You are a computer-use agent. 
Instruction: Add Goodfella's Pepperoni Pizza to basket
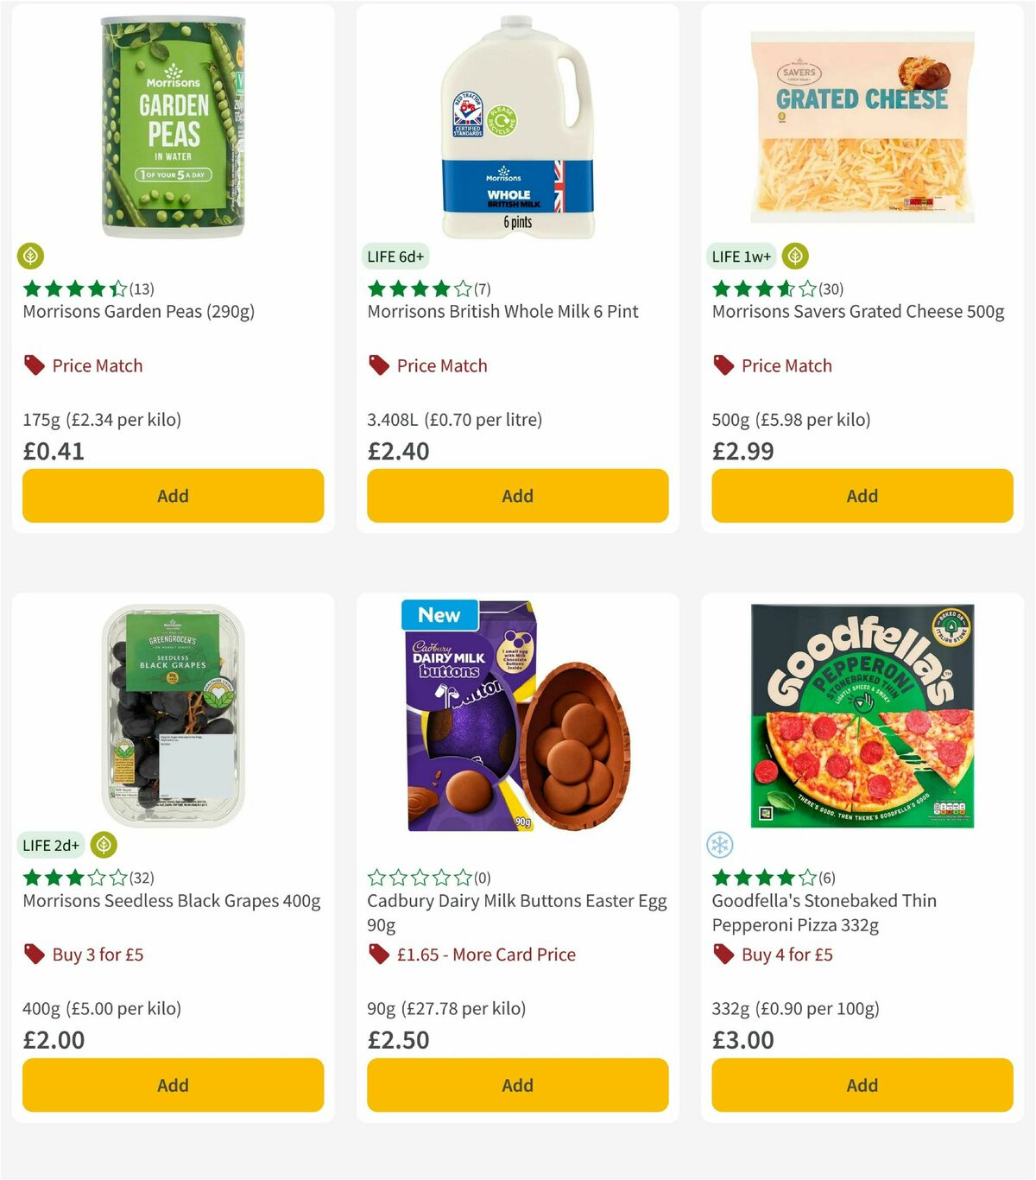click(862, 1085)
